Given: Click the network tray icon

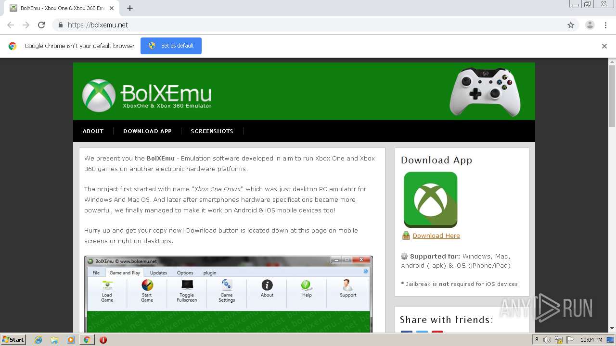Looking at the screenshot, I should point(558,340).
